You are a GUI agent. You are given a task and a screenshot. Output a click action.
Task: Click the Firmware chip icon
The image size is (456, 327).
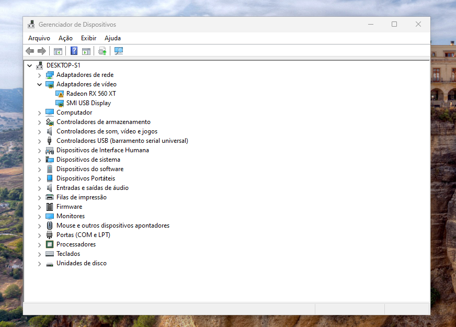pyautogui.click(x=50, y=207)
